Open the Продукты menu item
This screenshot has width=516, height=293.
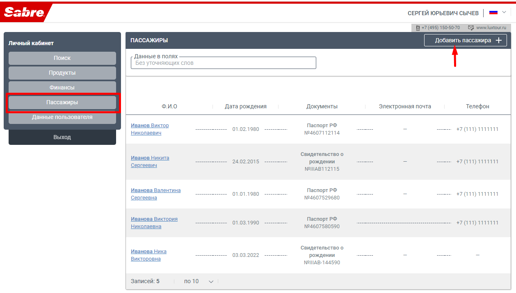click(x=62, y=73)
